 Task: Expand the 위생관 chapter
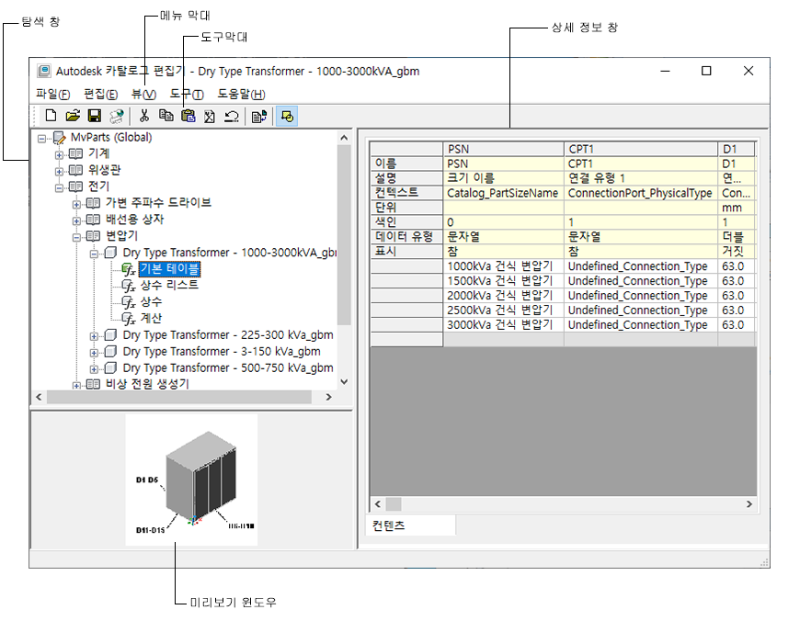[x=59, y=172]
